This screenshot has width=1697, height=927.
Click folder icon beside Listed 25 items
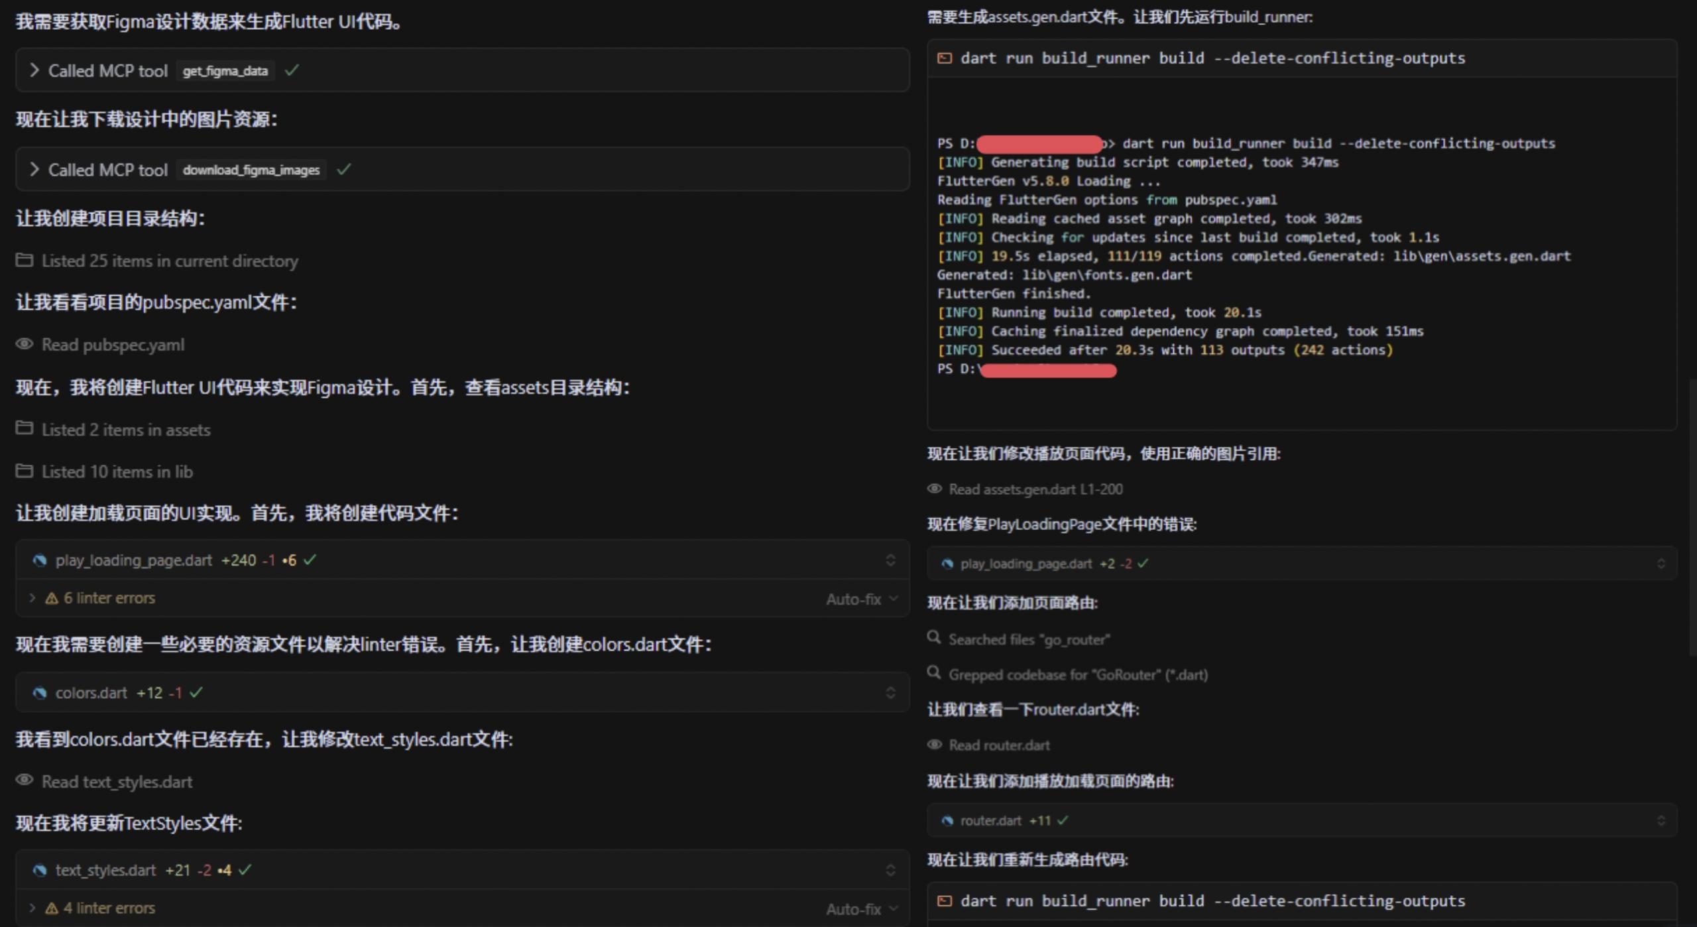coord(25,260)
